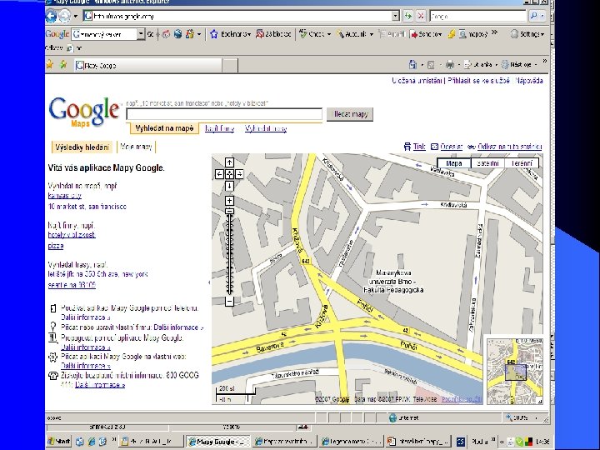Stop loading with the red X icon
This screenshot has width=600, height=450.
click(x=421, y=16)
